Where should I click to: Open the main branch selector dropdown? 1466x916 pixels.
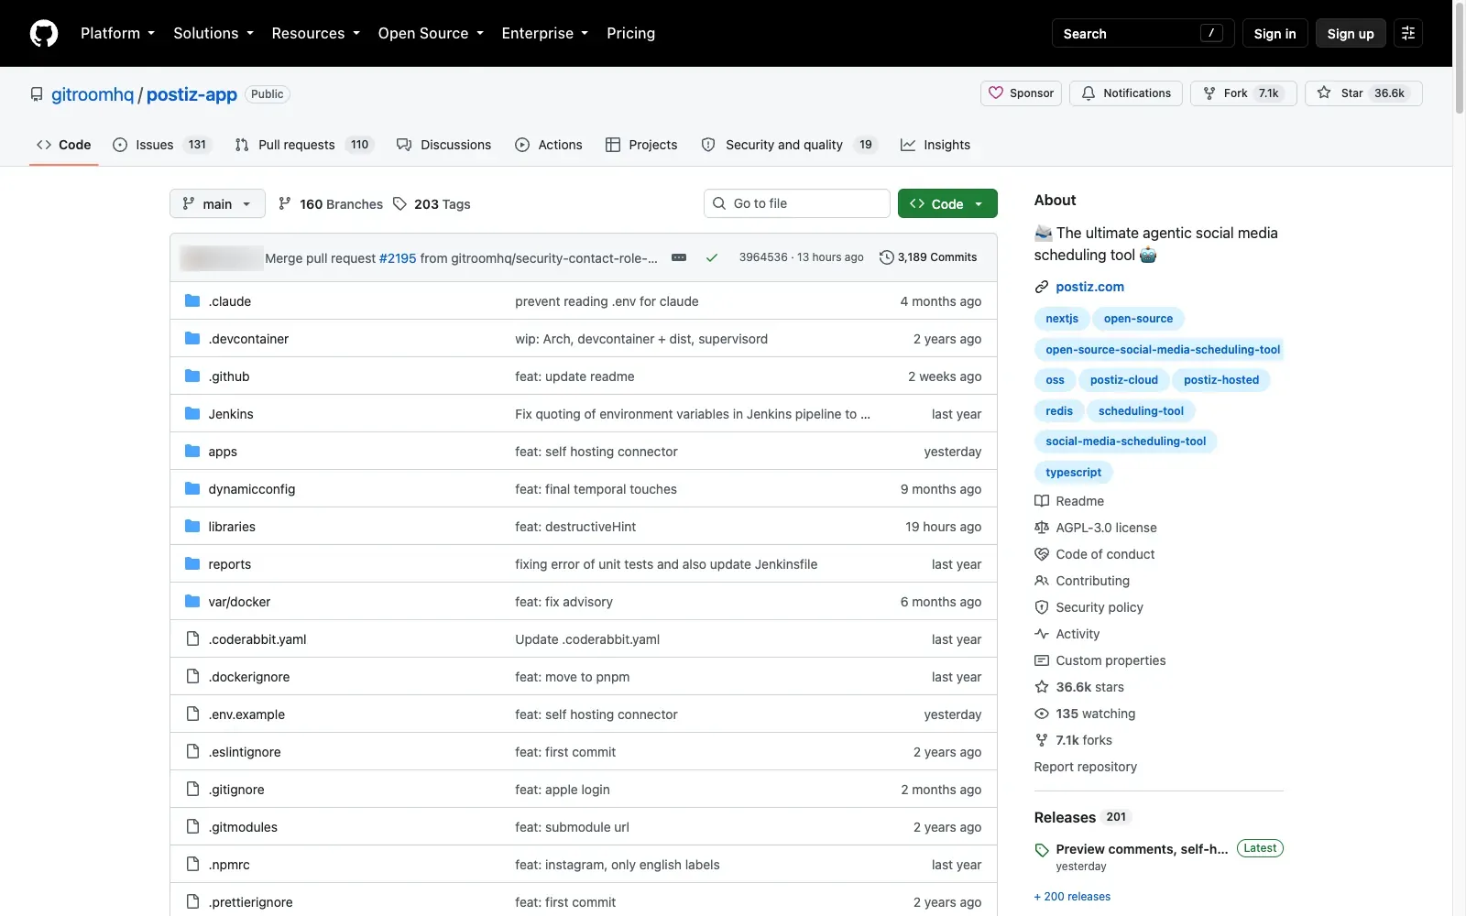[217, 203]
